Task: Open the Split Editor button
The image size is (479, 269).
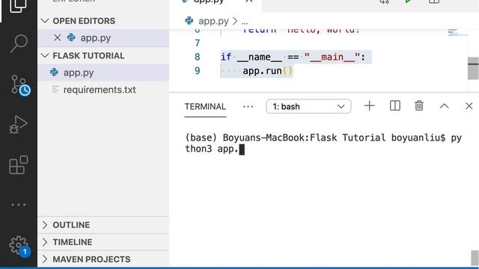Action: [x=434, y=1]
